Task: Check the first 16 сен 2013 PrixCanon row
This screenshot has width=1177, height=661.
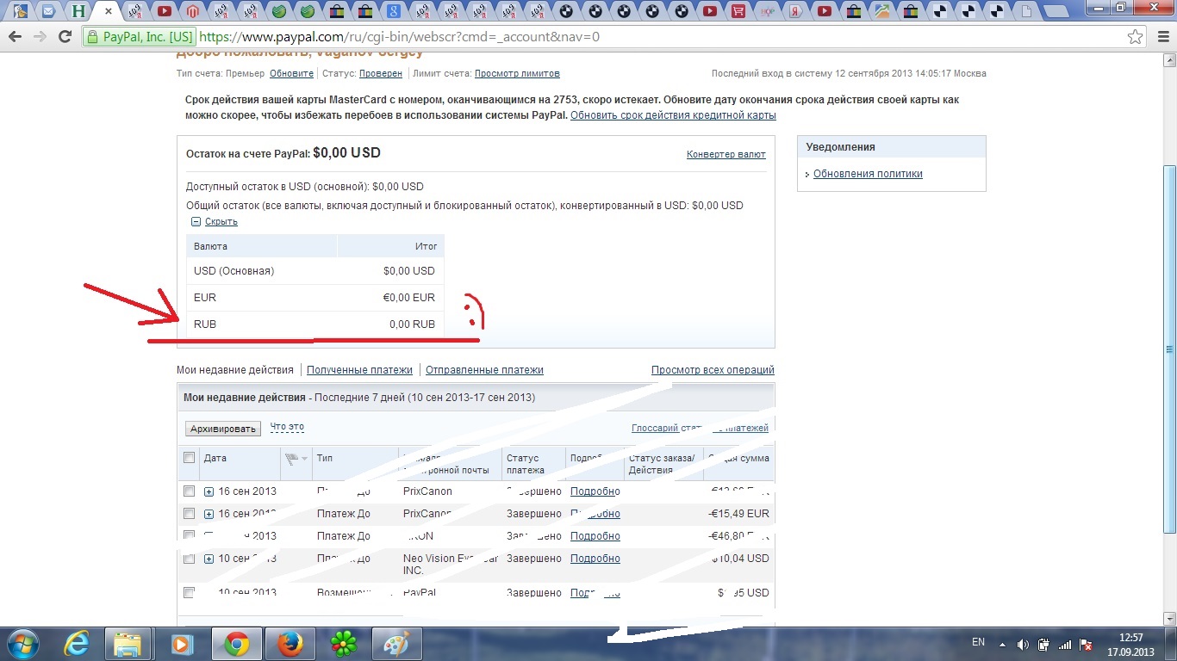Action: (x=190, y=491)
